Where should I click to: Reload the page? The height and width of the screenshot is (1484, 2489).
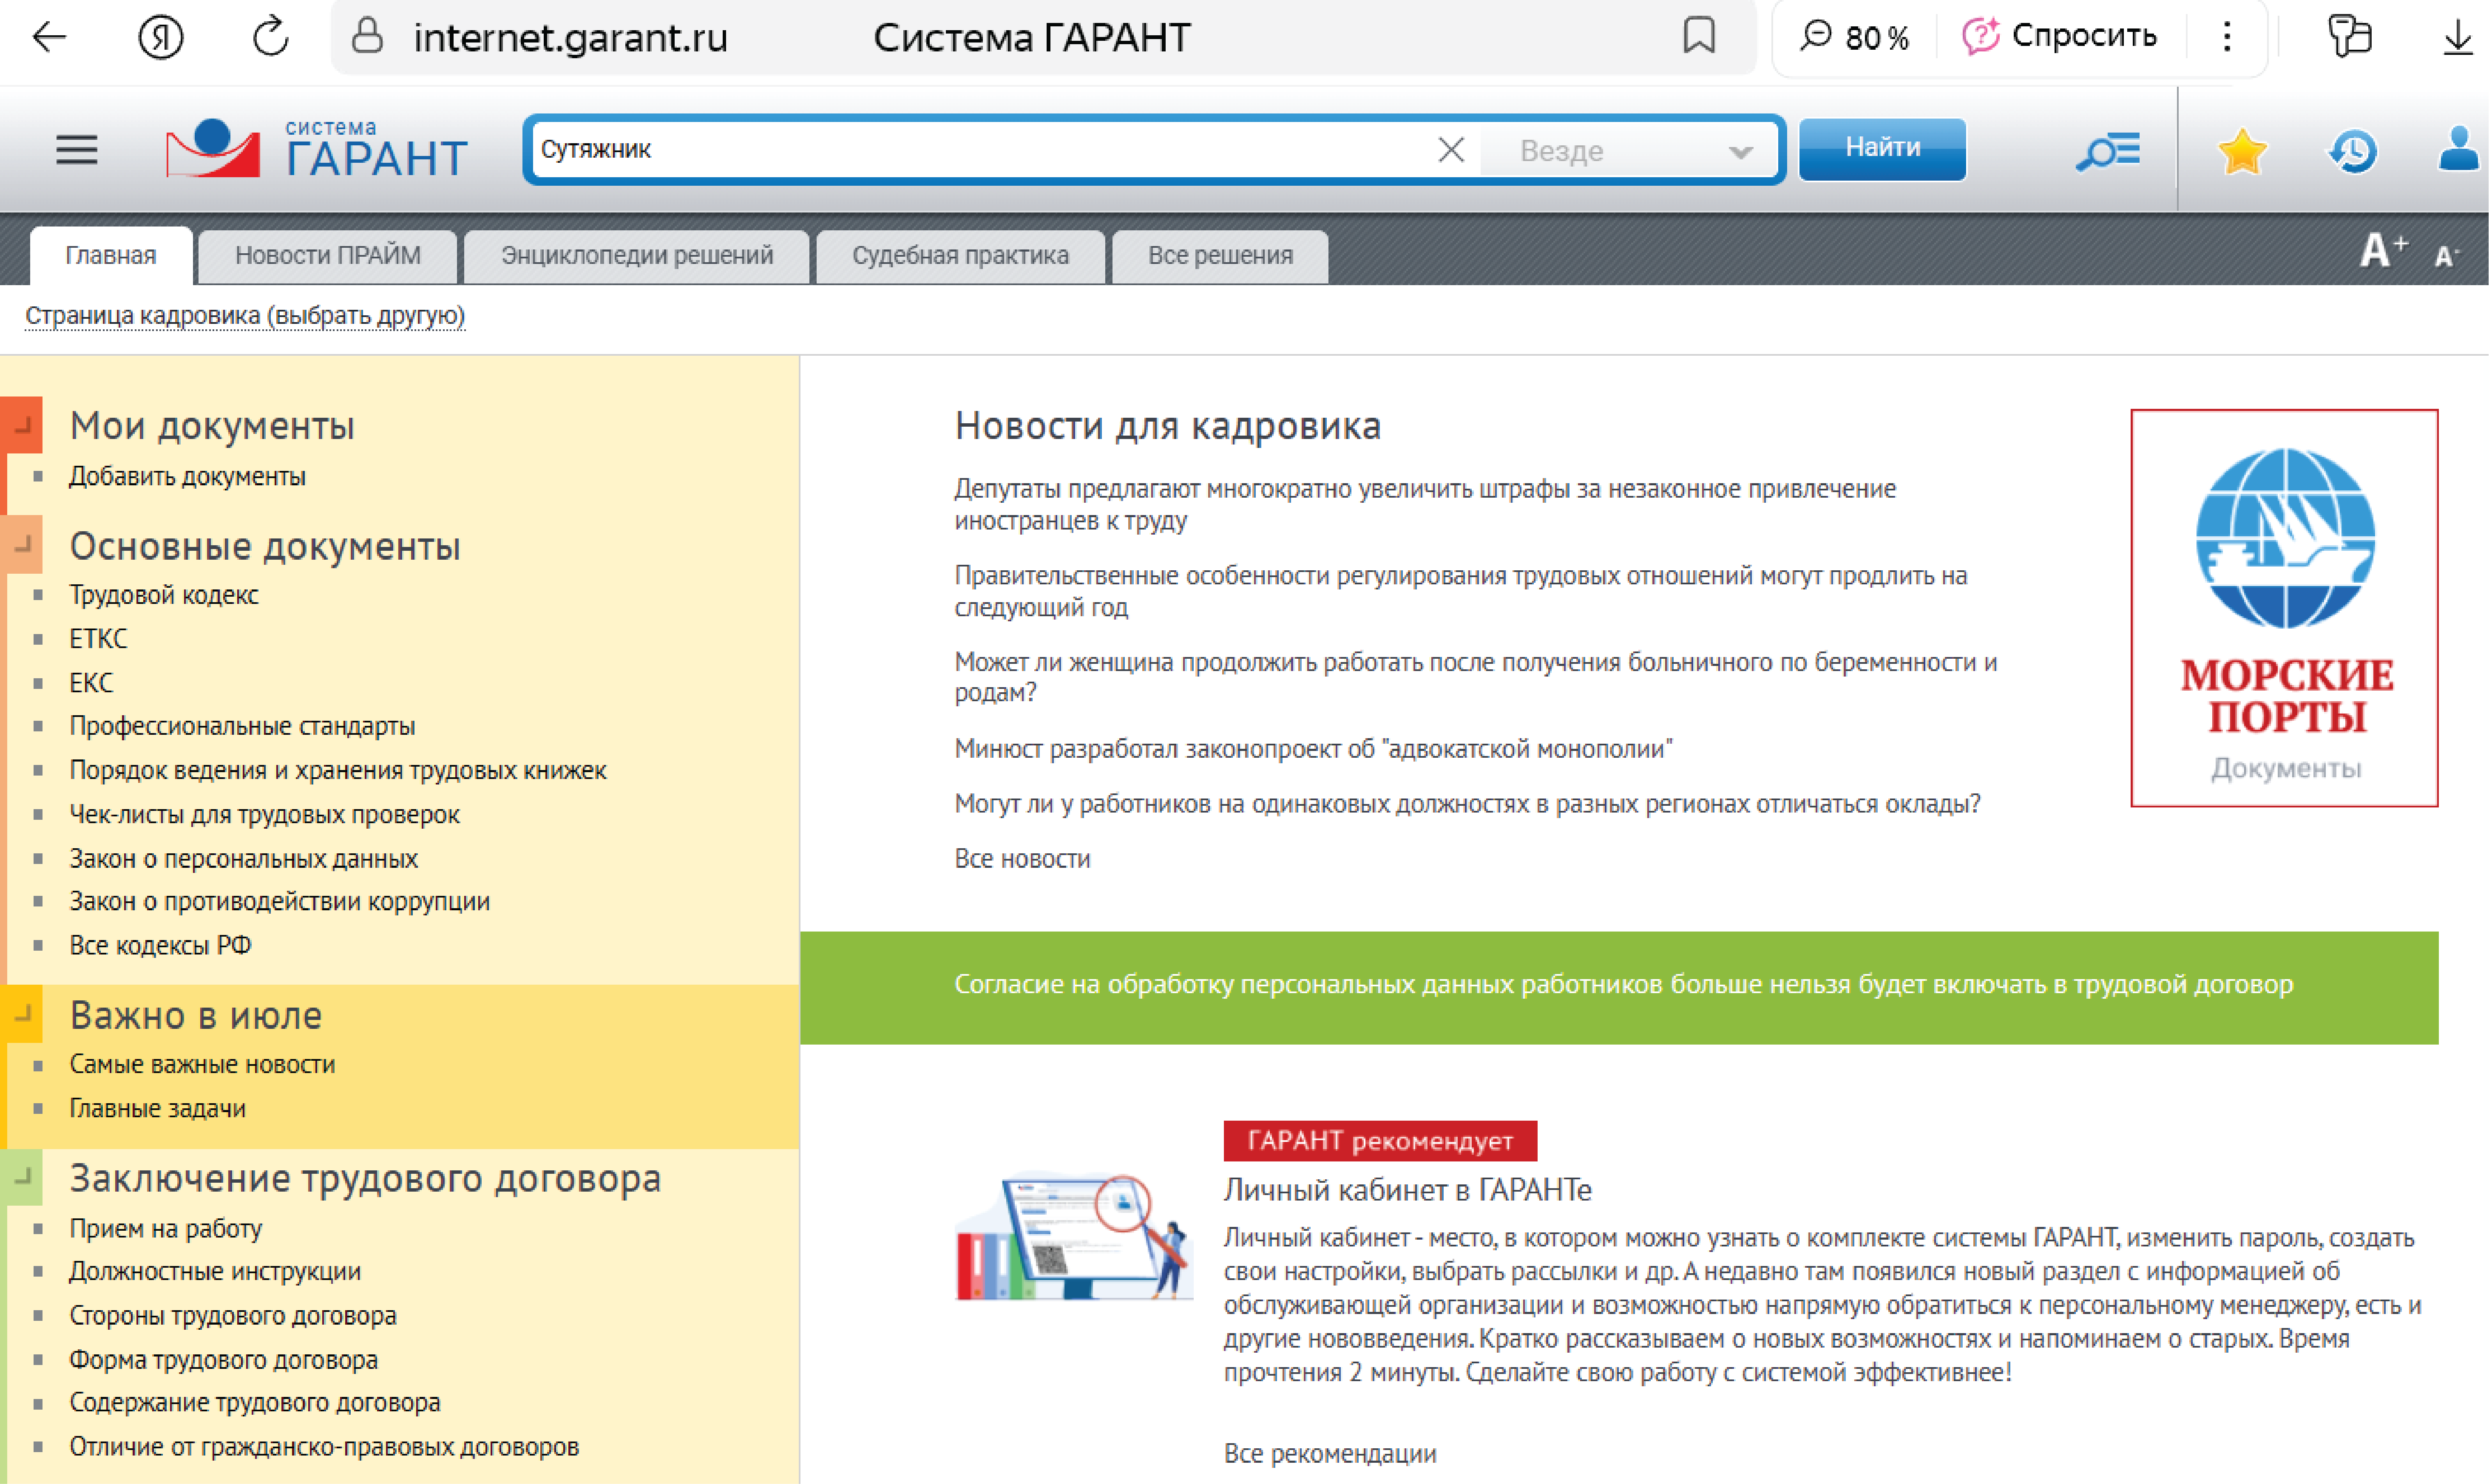pos(270,38)
